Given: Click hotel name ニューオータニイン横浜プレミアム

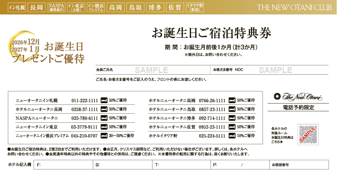Looking at the screenshot, I should 42,136.
